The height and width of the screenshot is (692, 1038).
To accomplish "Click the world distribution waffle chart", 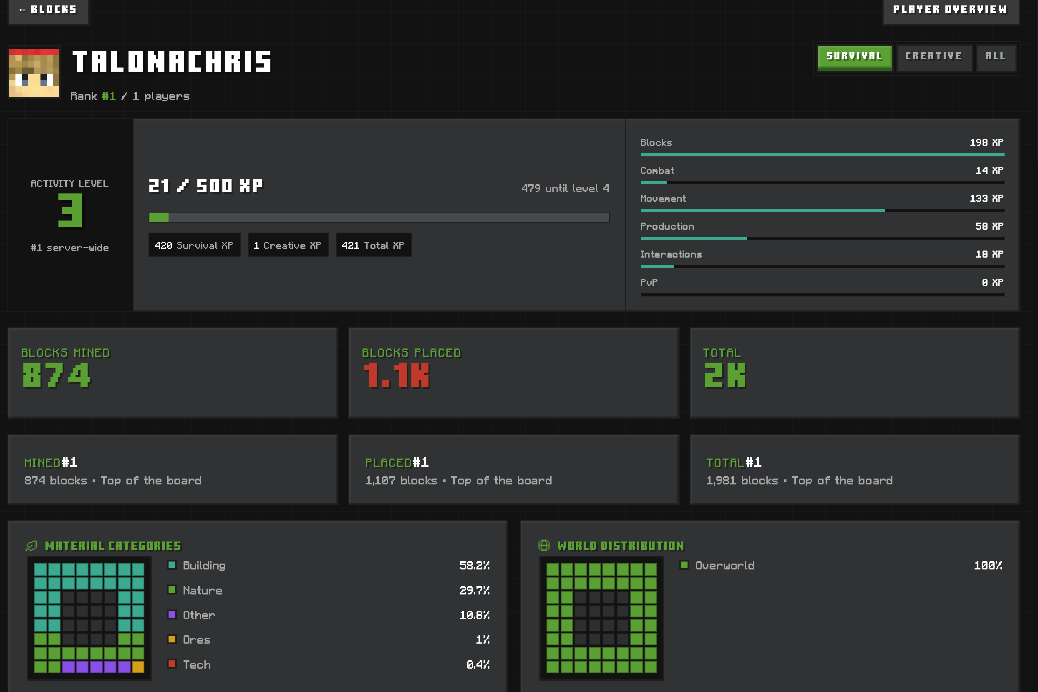I will tap(601, 618).
